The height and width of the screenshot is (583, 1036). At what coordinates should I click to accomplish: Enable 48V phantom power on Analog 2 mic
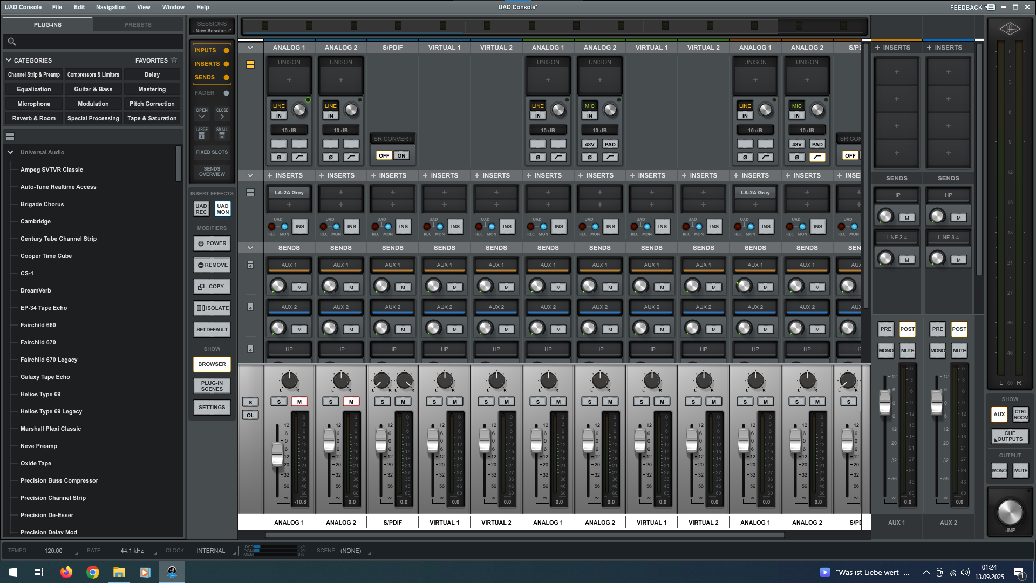click(x=589, y=145)
